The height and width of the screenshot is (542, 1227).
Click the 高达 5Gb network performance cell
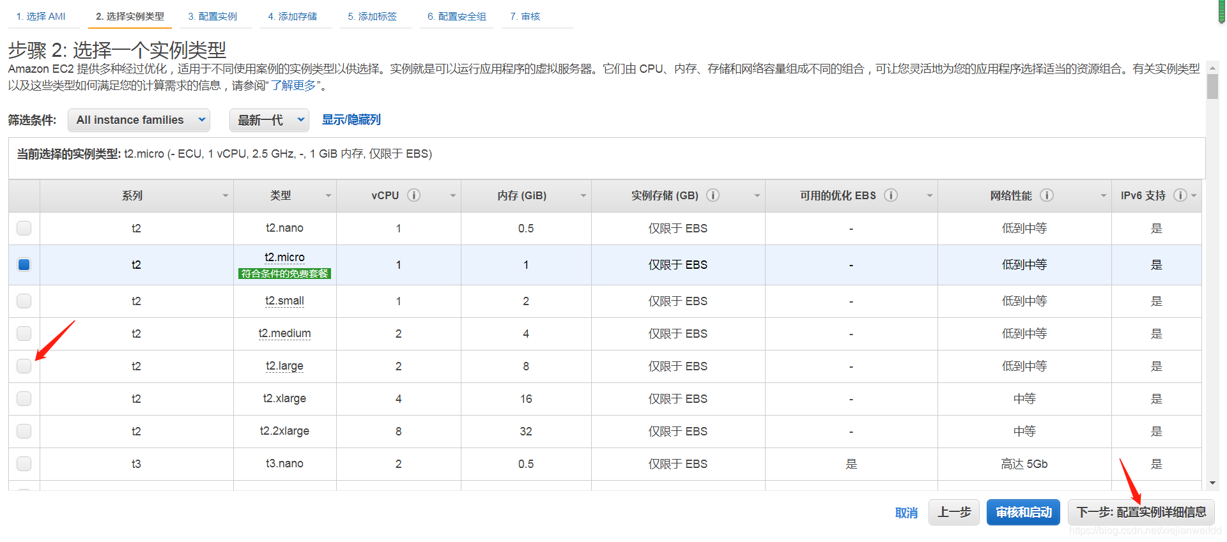[x=1024, y=464]
